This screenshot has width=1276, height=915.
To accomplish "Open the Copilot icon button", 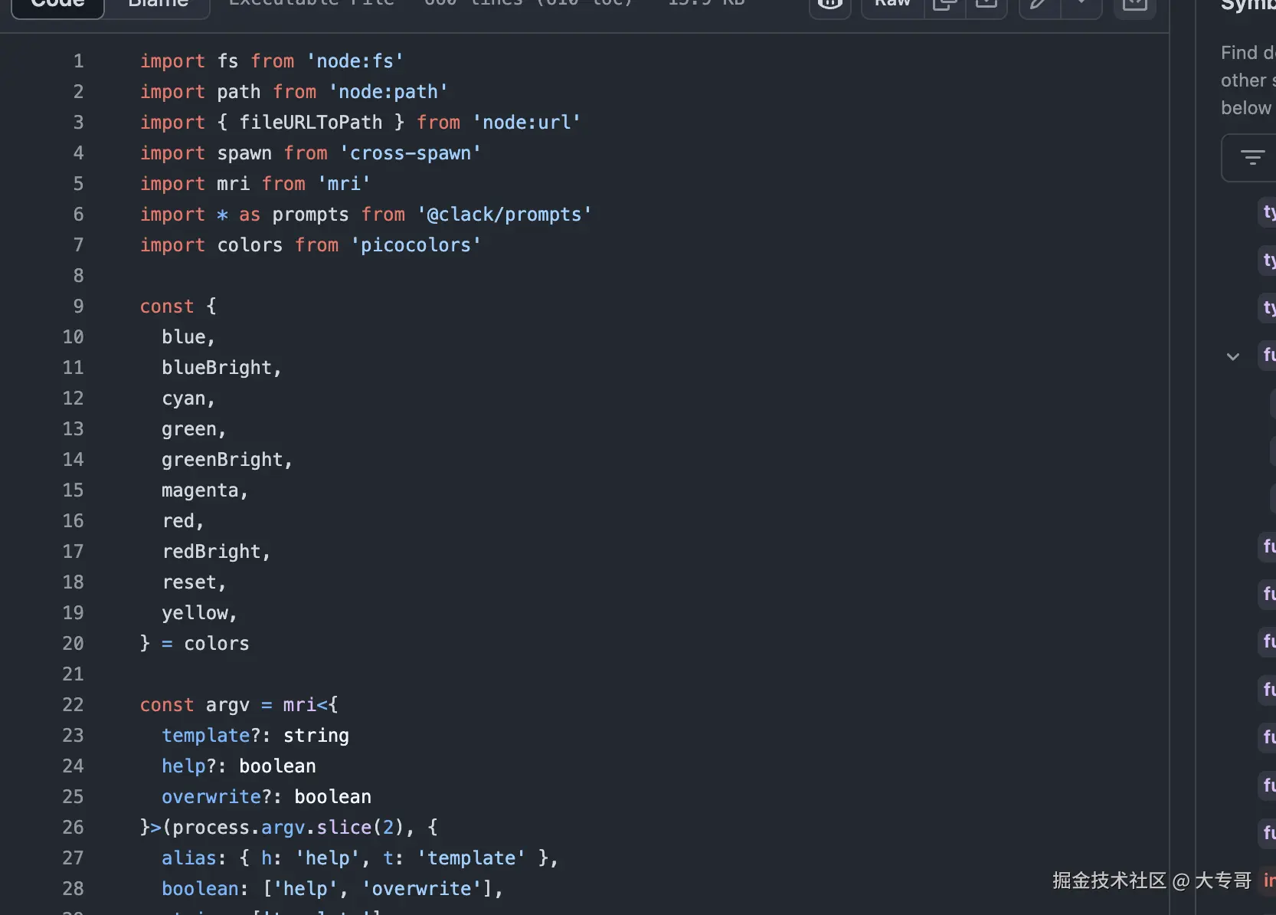I will (830, 5).
